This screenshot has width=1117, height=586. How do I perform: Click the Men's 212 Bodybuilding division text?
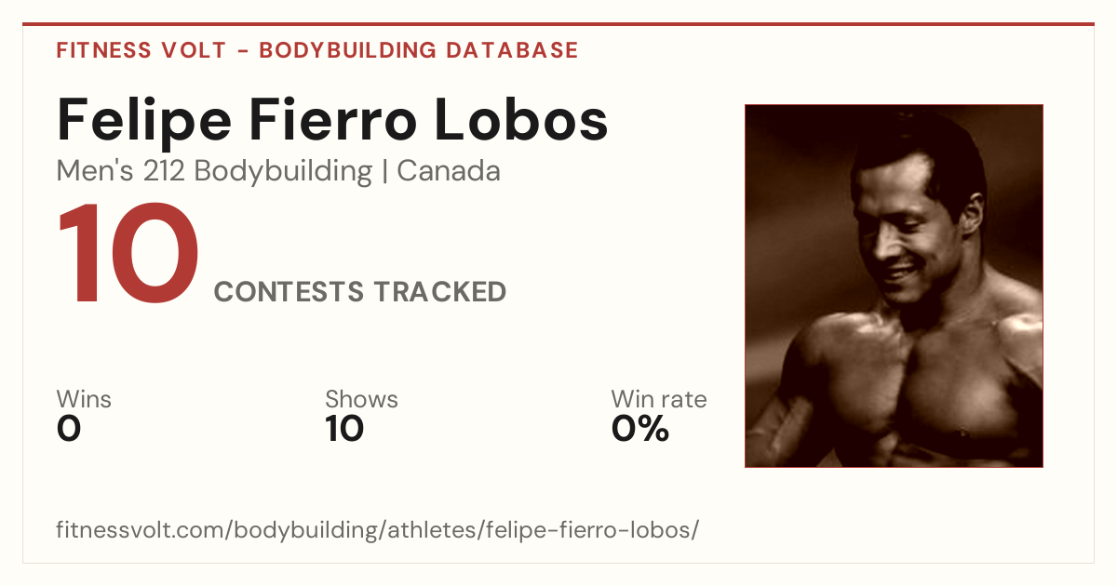click(214, 171)
